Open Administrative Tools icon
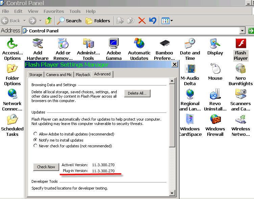 [x=89, y=49]
